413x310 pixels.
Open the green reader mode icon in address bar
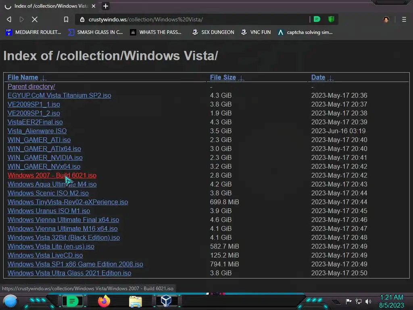pyautogui.click(x=317, y=19)
